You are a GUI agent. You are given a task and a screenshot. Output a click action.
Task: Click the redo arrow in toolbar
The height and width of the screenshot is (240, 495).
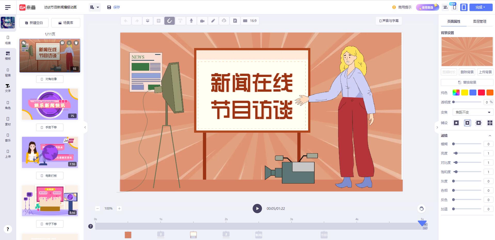pos(137,21)
